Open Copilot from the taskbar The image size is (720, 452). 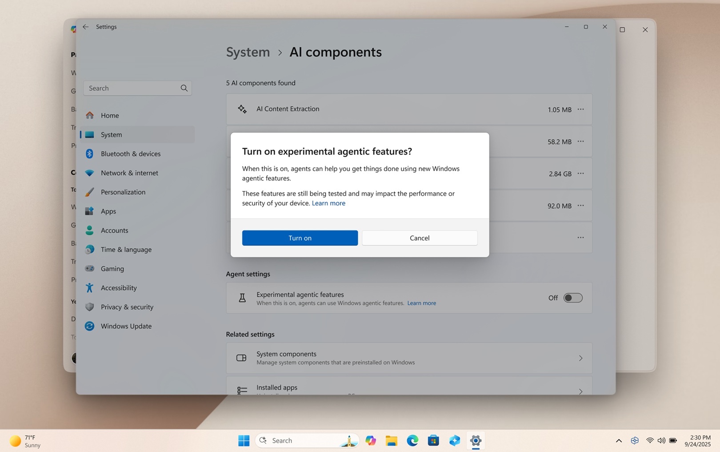coord(370,440)
